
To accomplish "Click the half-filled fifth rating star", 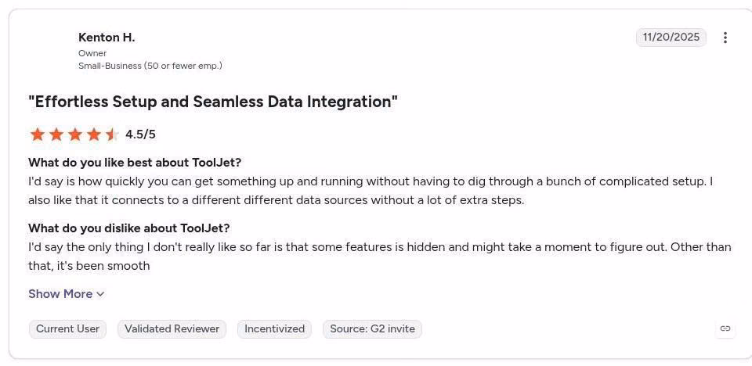I will pyautogui.click(x=112, y=135).
